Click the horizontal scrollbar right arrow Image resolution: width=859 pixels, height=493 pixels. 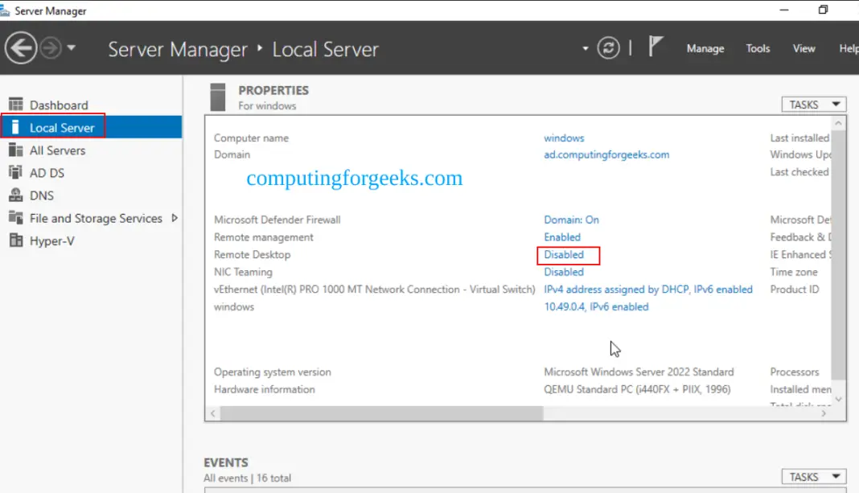[822, 413]
